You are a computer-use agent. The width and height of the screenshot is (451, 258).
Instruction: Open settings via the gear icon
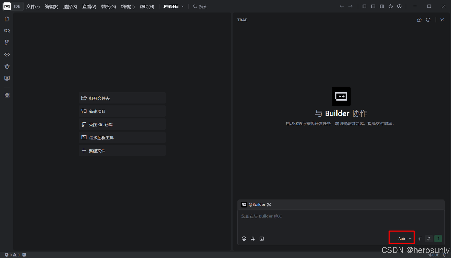click(390, 6)
